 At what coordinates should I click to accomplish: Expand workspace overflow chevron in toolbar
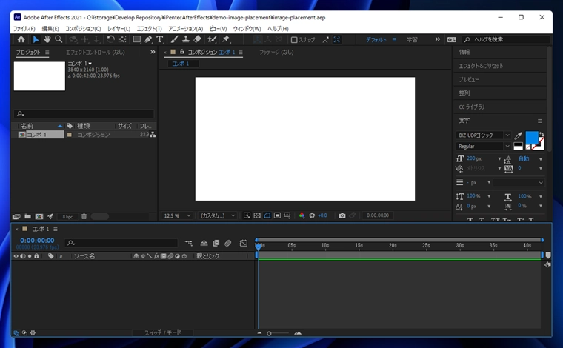tap(437, 39)
